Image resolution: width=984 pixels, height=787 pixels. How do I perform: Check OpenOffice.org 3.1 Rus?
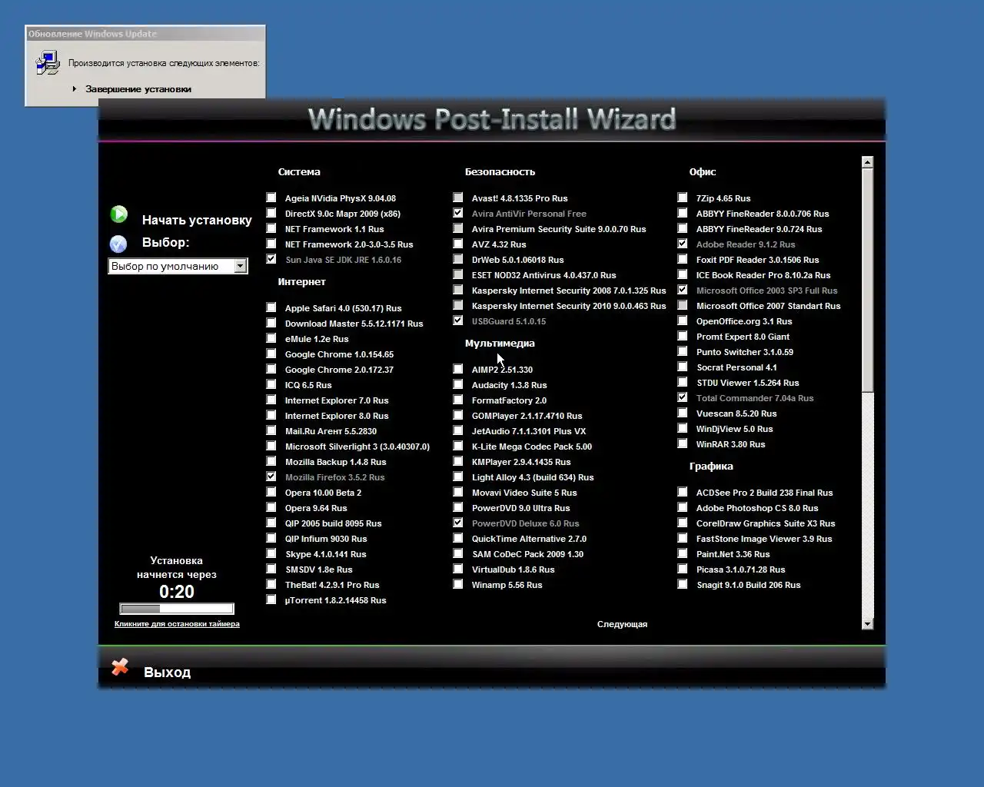point(683,320)
